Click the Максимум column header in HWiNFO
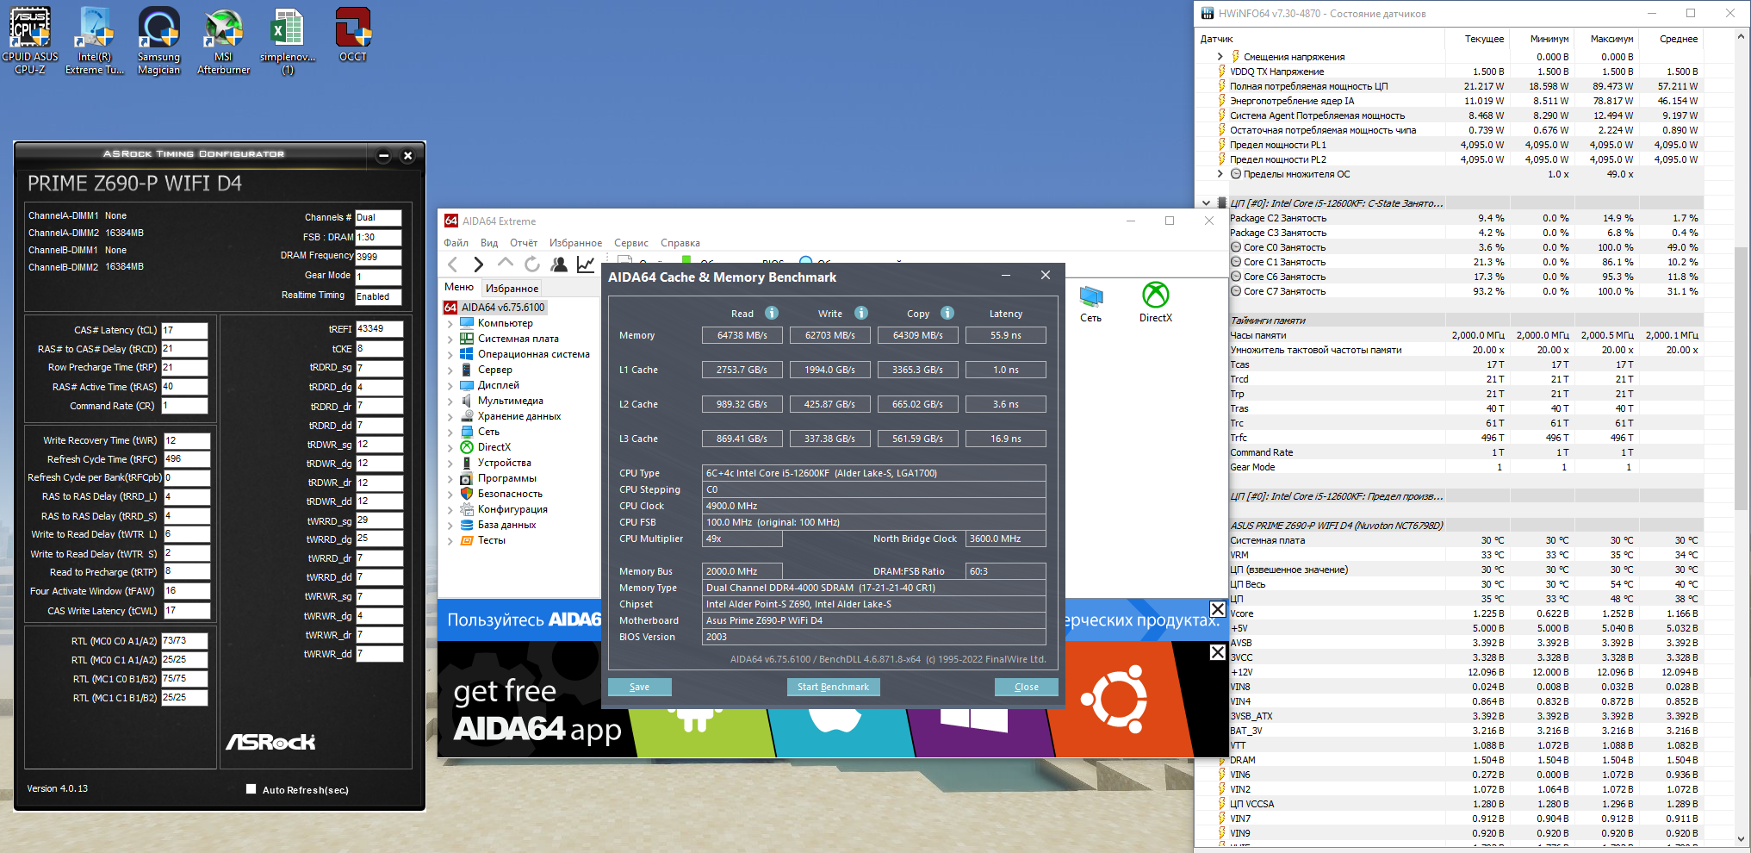The height and width of the screenshot is (853, 1751). [1611, 39]
